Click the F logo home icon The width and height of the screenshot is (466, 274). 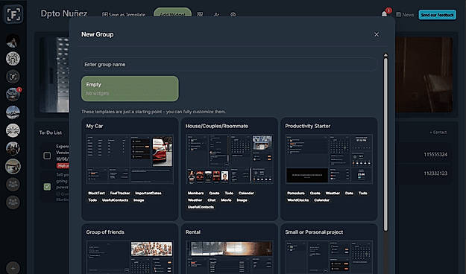pos(13,14)
